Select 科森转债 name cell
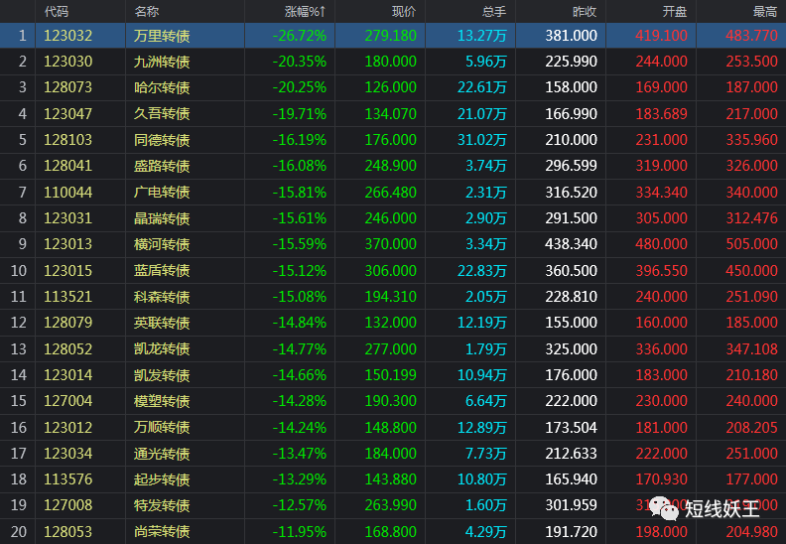Viewport: 786px width, 544px height. pyautogui.click(x=162, y=297)
